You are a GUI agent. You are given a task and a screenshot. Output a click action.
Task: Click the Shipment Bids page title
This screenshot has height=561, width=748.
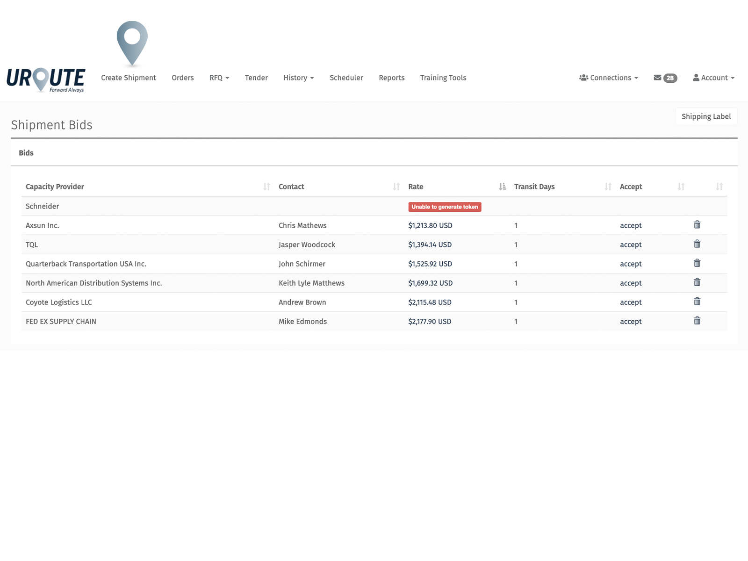pyautogui.click(x=52, y=125)
